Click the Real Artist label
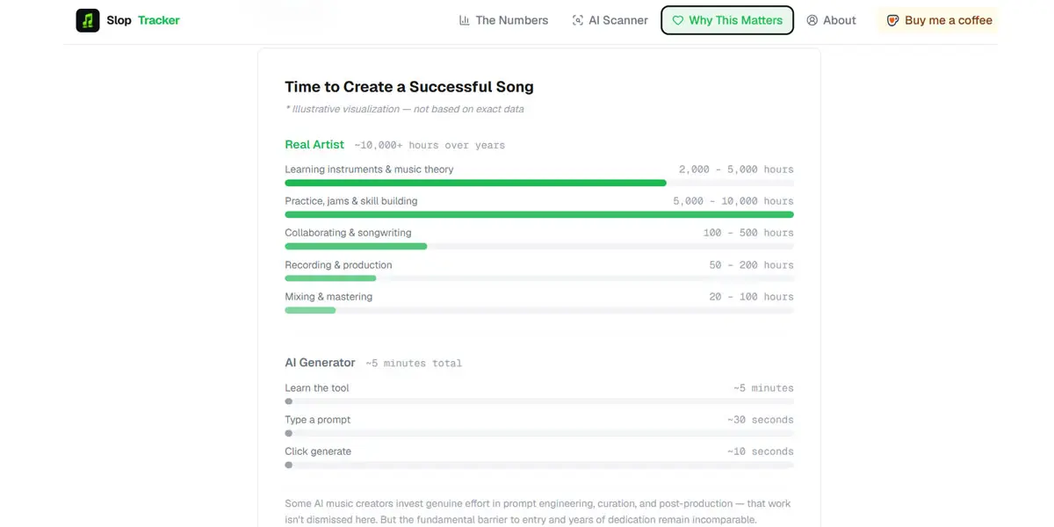1054x527 pixels. click(x=314, y=145)
